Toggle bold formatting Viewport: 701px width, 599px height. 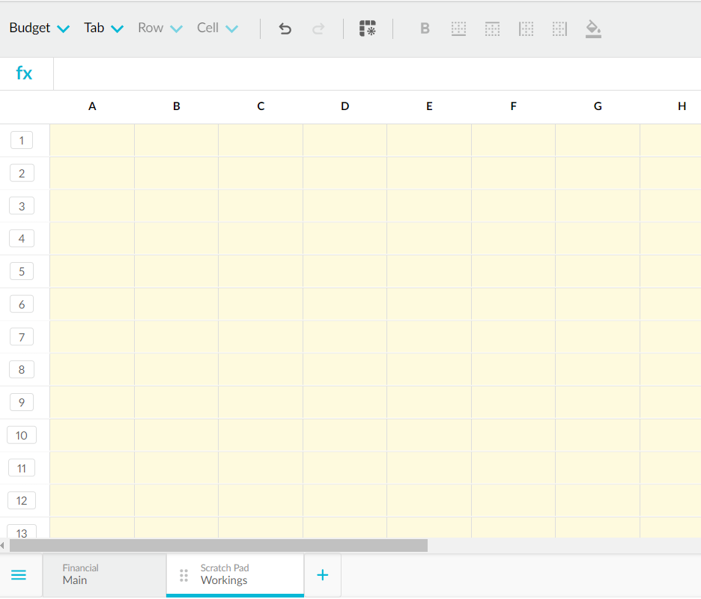(425, 29)
